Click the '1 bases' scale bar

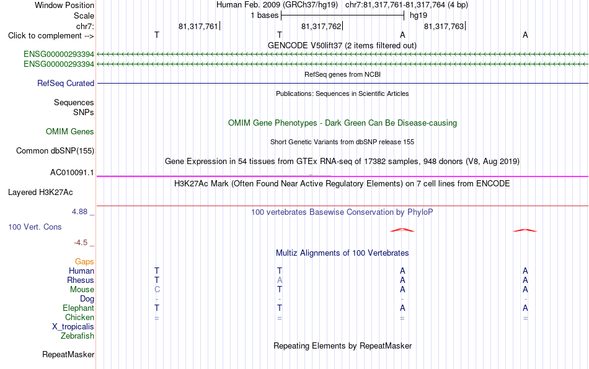coord(342,15)
